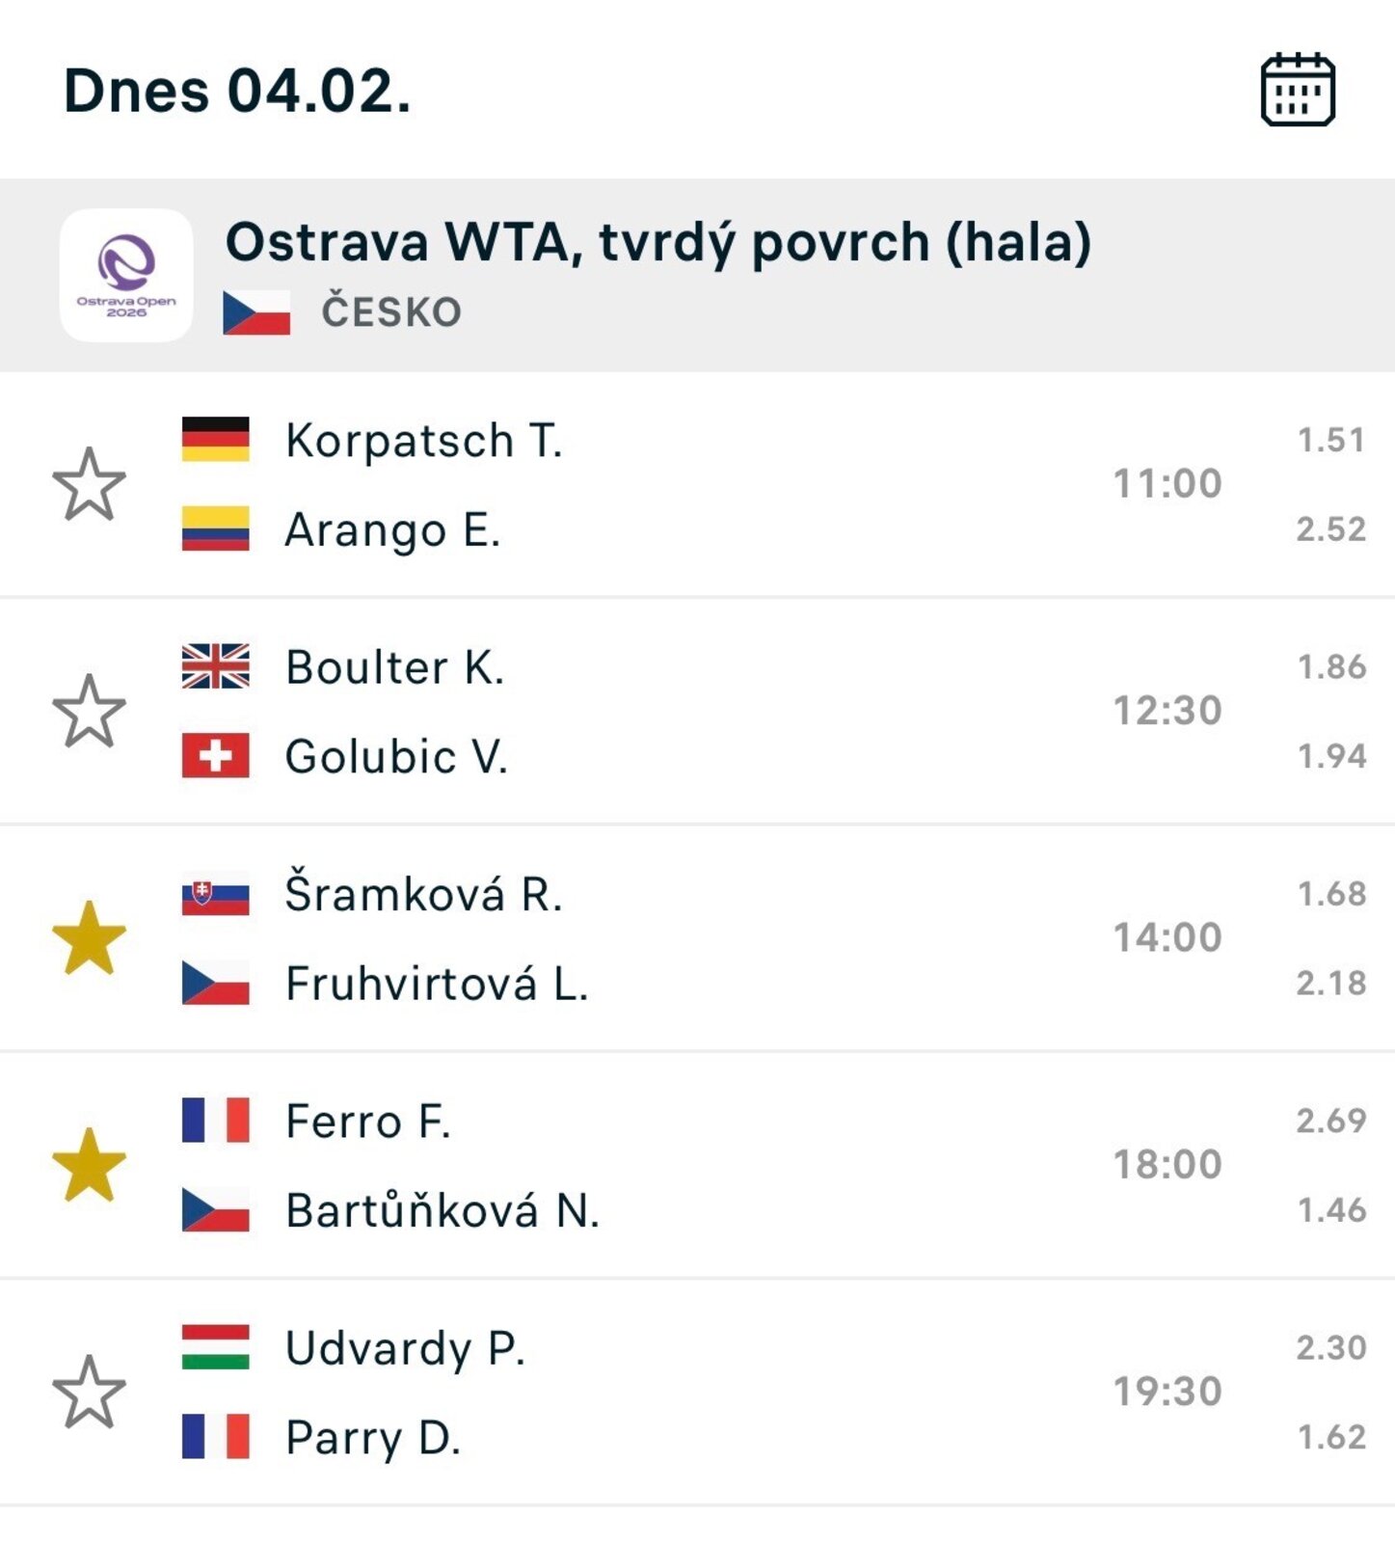
Task: Tap the Dnes 04.02. date heading
Action: 237,92
